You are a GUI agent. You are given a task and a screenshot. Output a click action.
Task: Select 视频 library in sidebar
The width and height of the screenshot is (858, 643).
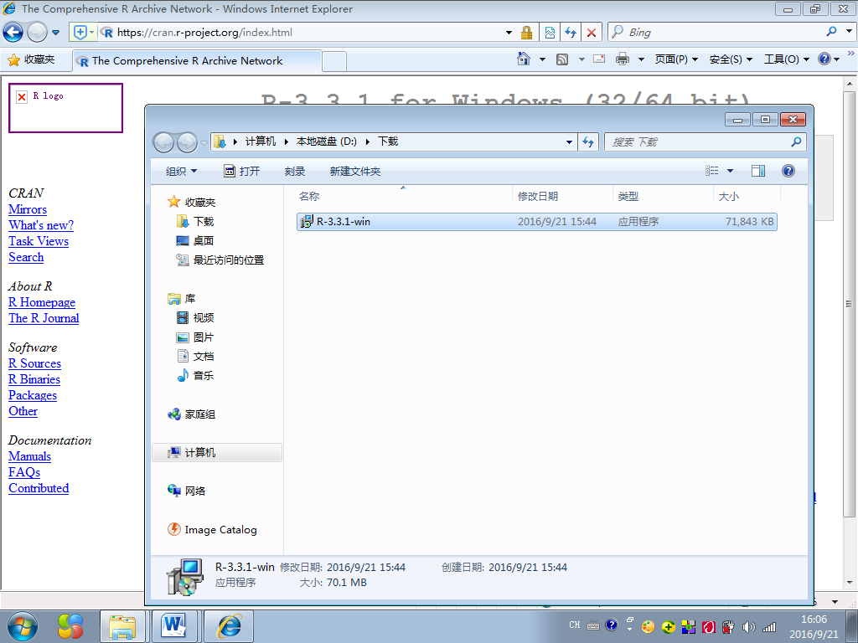pos(195,317)
